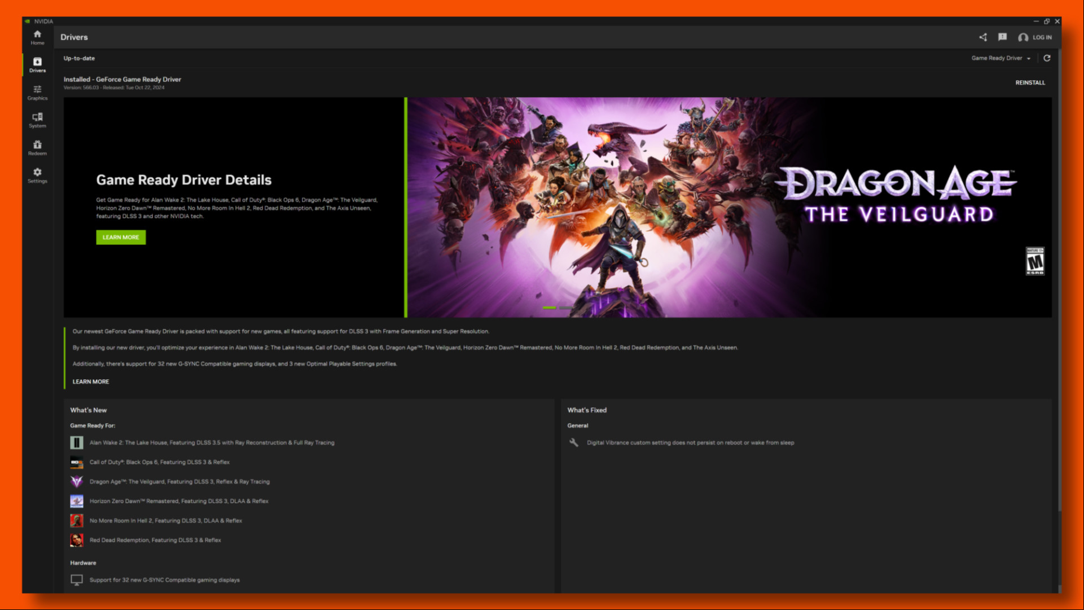Click the Alan Wake 2 game icon
The width and height of the screenshot is (1084, 610).
(x=77, y=442)
